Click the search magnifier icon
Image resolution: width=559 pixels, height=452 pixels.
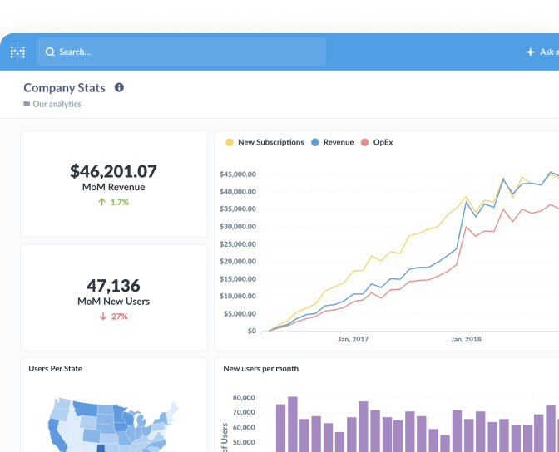[x=50, y=52]
